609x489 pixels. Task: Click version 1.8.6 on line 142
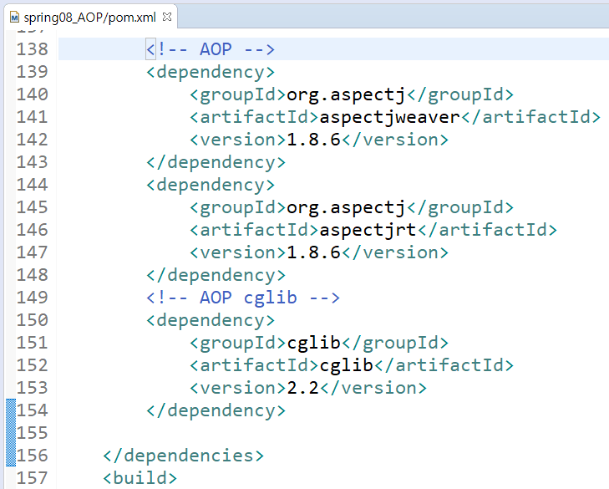[313, 140]
